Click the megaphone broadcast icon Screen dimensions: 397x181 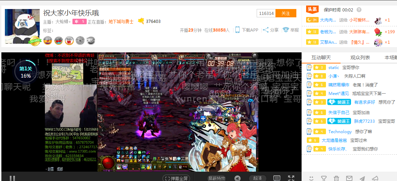coord(375,179)
